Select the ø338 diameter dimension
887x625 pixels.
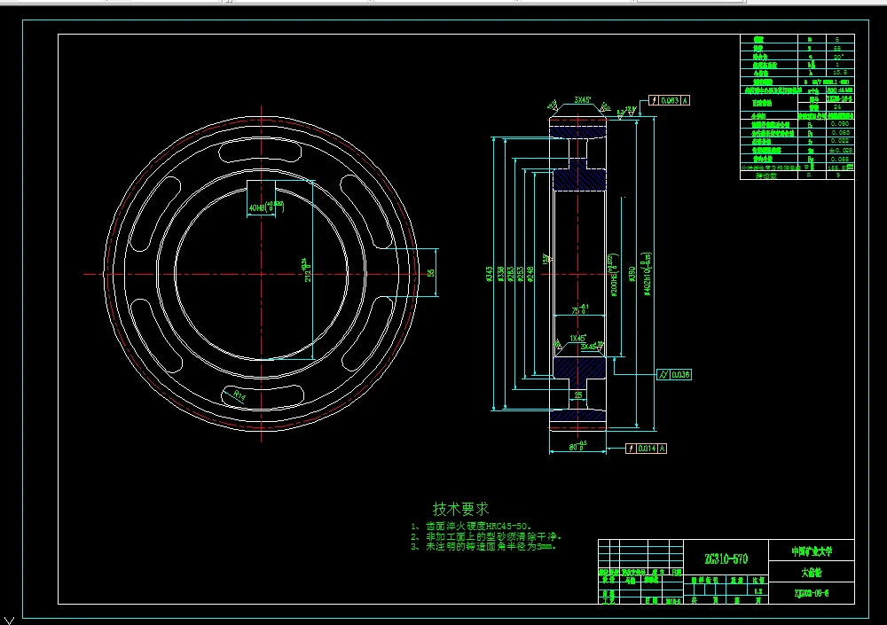(500, 275)
